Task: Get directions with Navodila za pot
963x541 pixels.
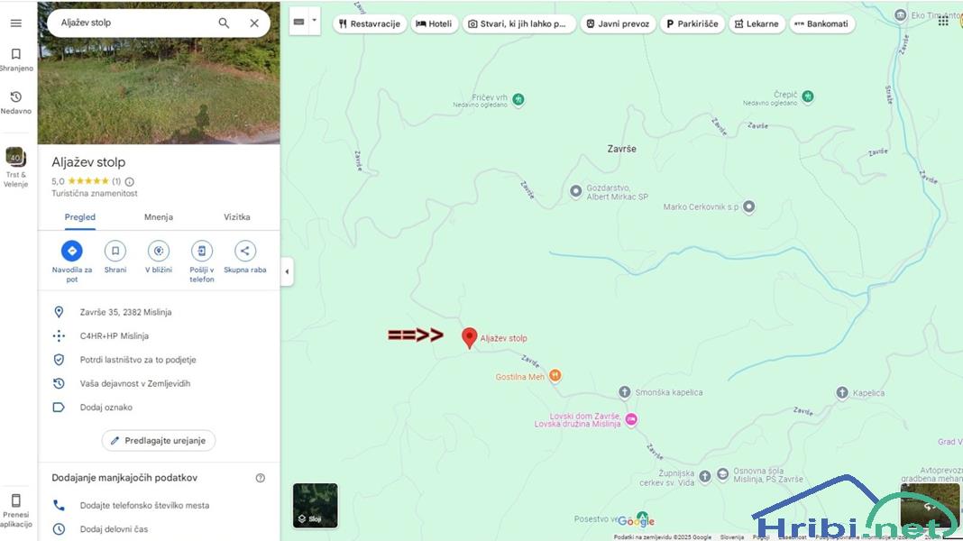Action: coord(72,261)
